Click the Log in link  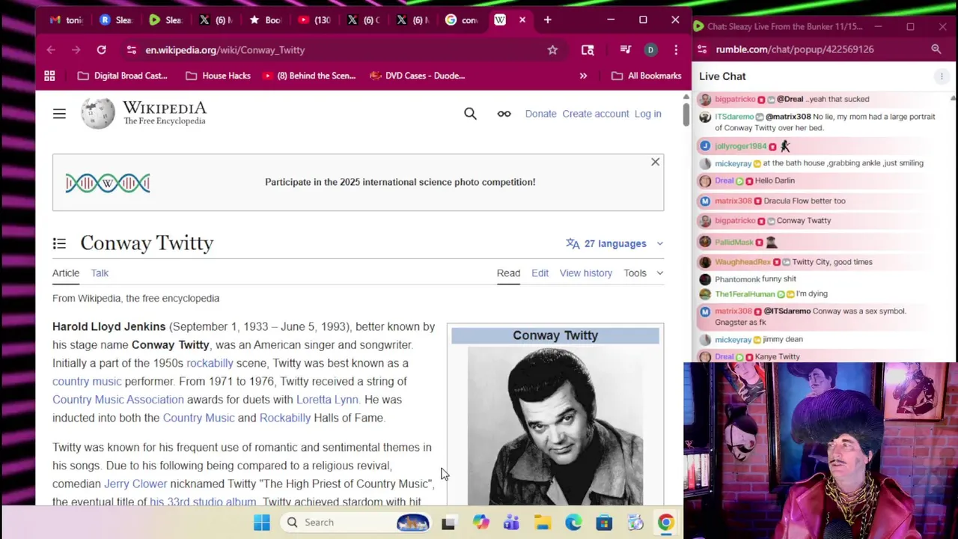[648, 114]
